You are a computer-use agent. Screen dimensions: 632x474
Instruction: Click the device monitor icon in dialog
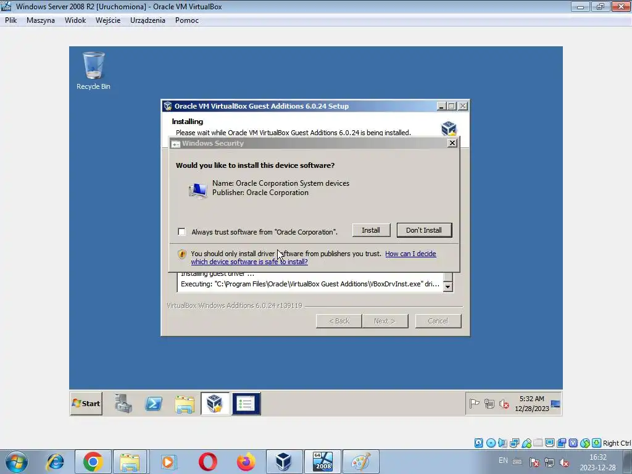[x=197, y=190]
